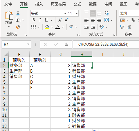Click Merge and Center icon
Viewport: 139px width, 131px height.
106,20
